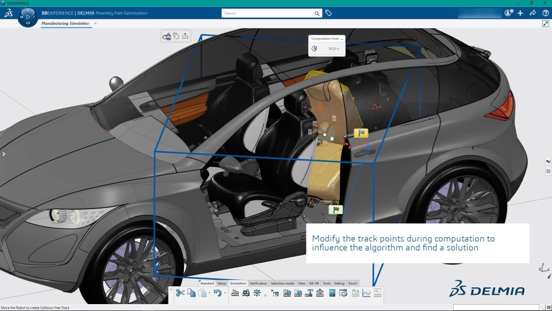Click the first simulation track icon after Undo
The height and width of the screenshot is (311, 552).
pos(235,293)
